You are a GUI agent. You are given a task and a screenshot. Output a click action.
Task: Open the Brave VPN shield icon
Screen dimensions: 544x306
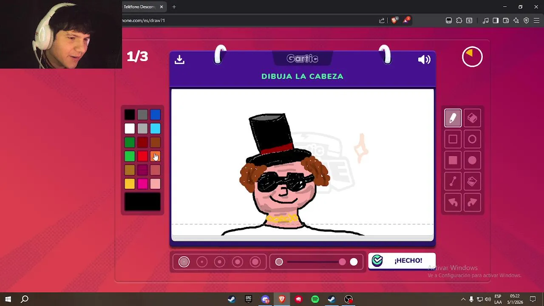(x=526, y=20)
